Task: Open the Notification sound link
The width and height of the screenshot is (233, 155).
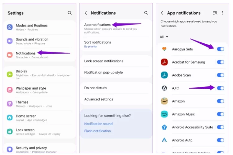Action: coord(98,124)
